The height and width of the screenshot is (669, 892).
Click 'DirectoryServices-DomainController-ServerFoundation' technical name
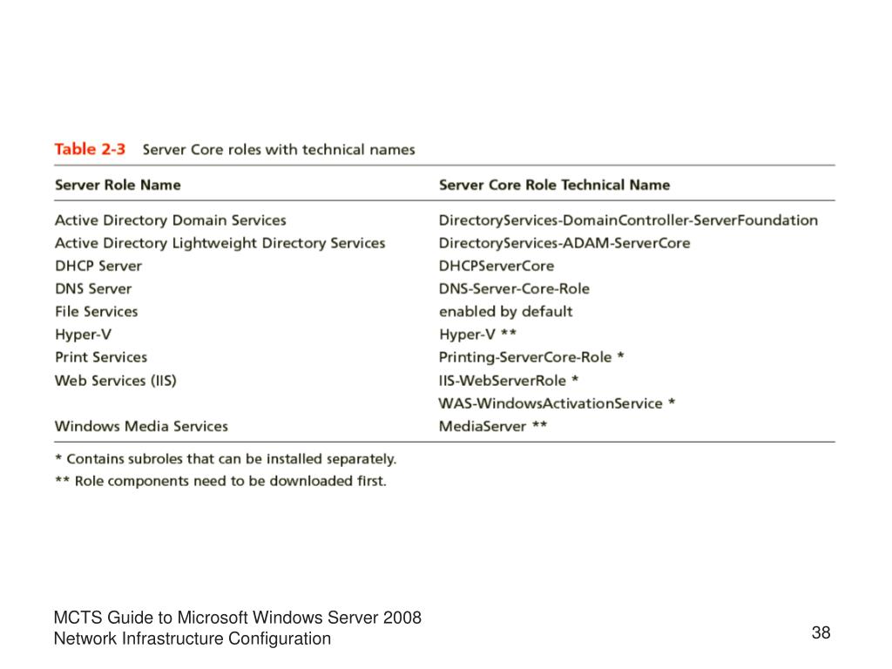coord(628,220)
